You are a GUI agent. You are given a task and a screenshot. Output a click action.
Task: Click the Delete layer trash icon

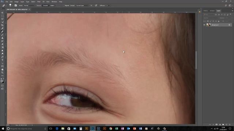[230, 124]
